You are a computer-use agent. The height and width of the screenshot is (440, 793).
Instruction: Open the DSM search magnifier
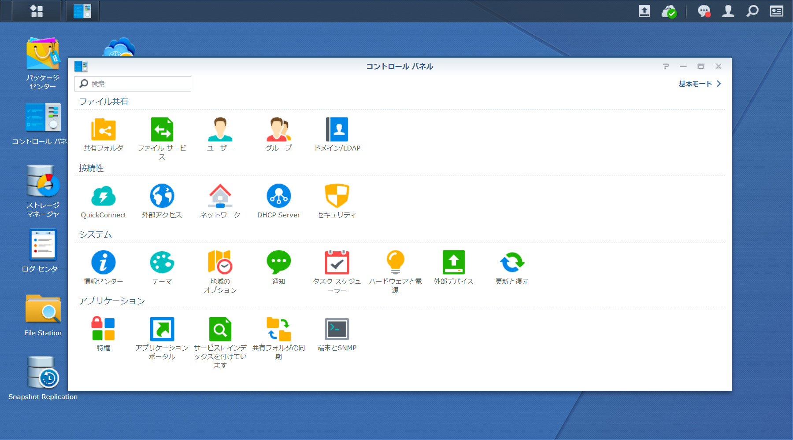pos(752,11)
